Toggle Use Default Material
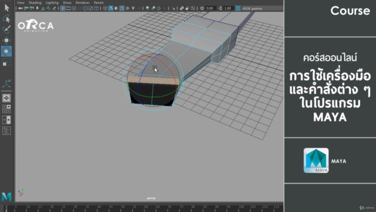 tap(116, 8)
